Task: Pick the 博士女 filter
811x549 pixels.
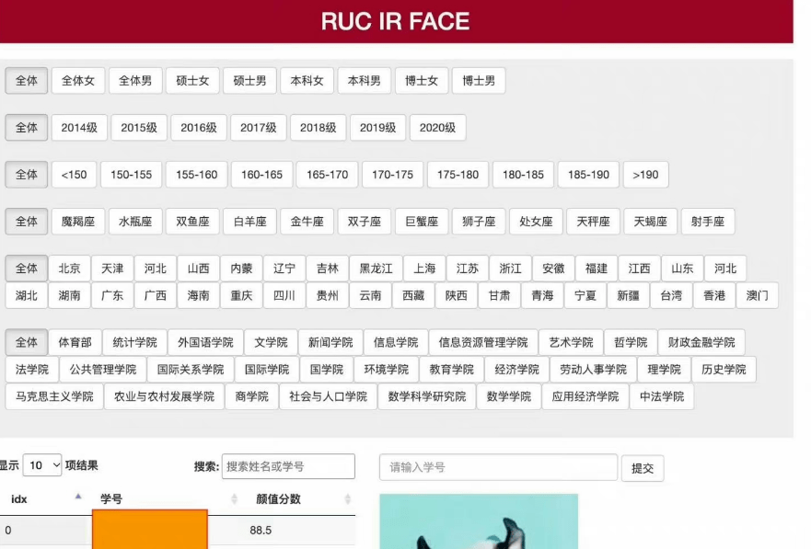Action: (422, 81)
